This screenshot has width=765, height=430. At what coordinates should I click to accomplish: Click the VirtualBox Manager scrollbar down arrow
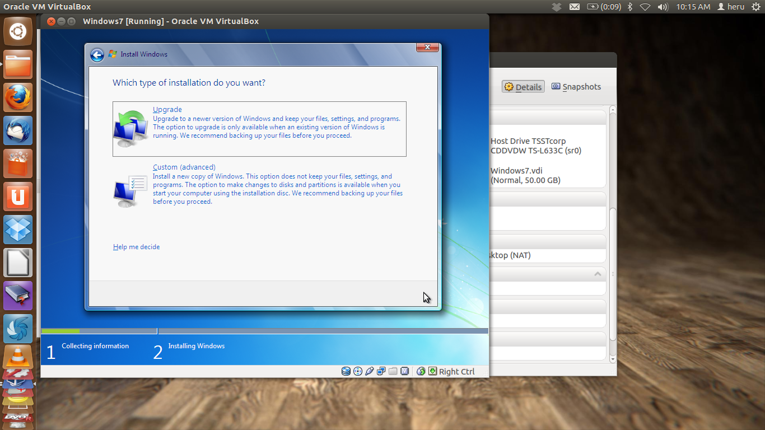(613, 359)
